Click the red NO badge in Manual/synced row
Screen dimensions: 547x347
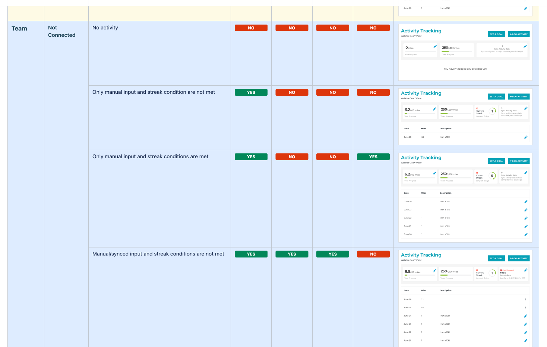[373, 254]
